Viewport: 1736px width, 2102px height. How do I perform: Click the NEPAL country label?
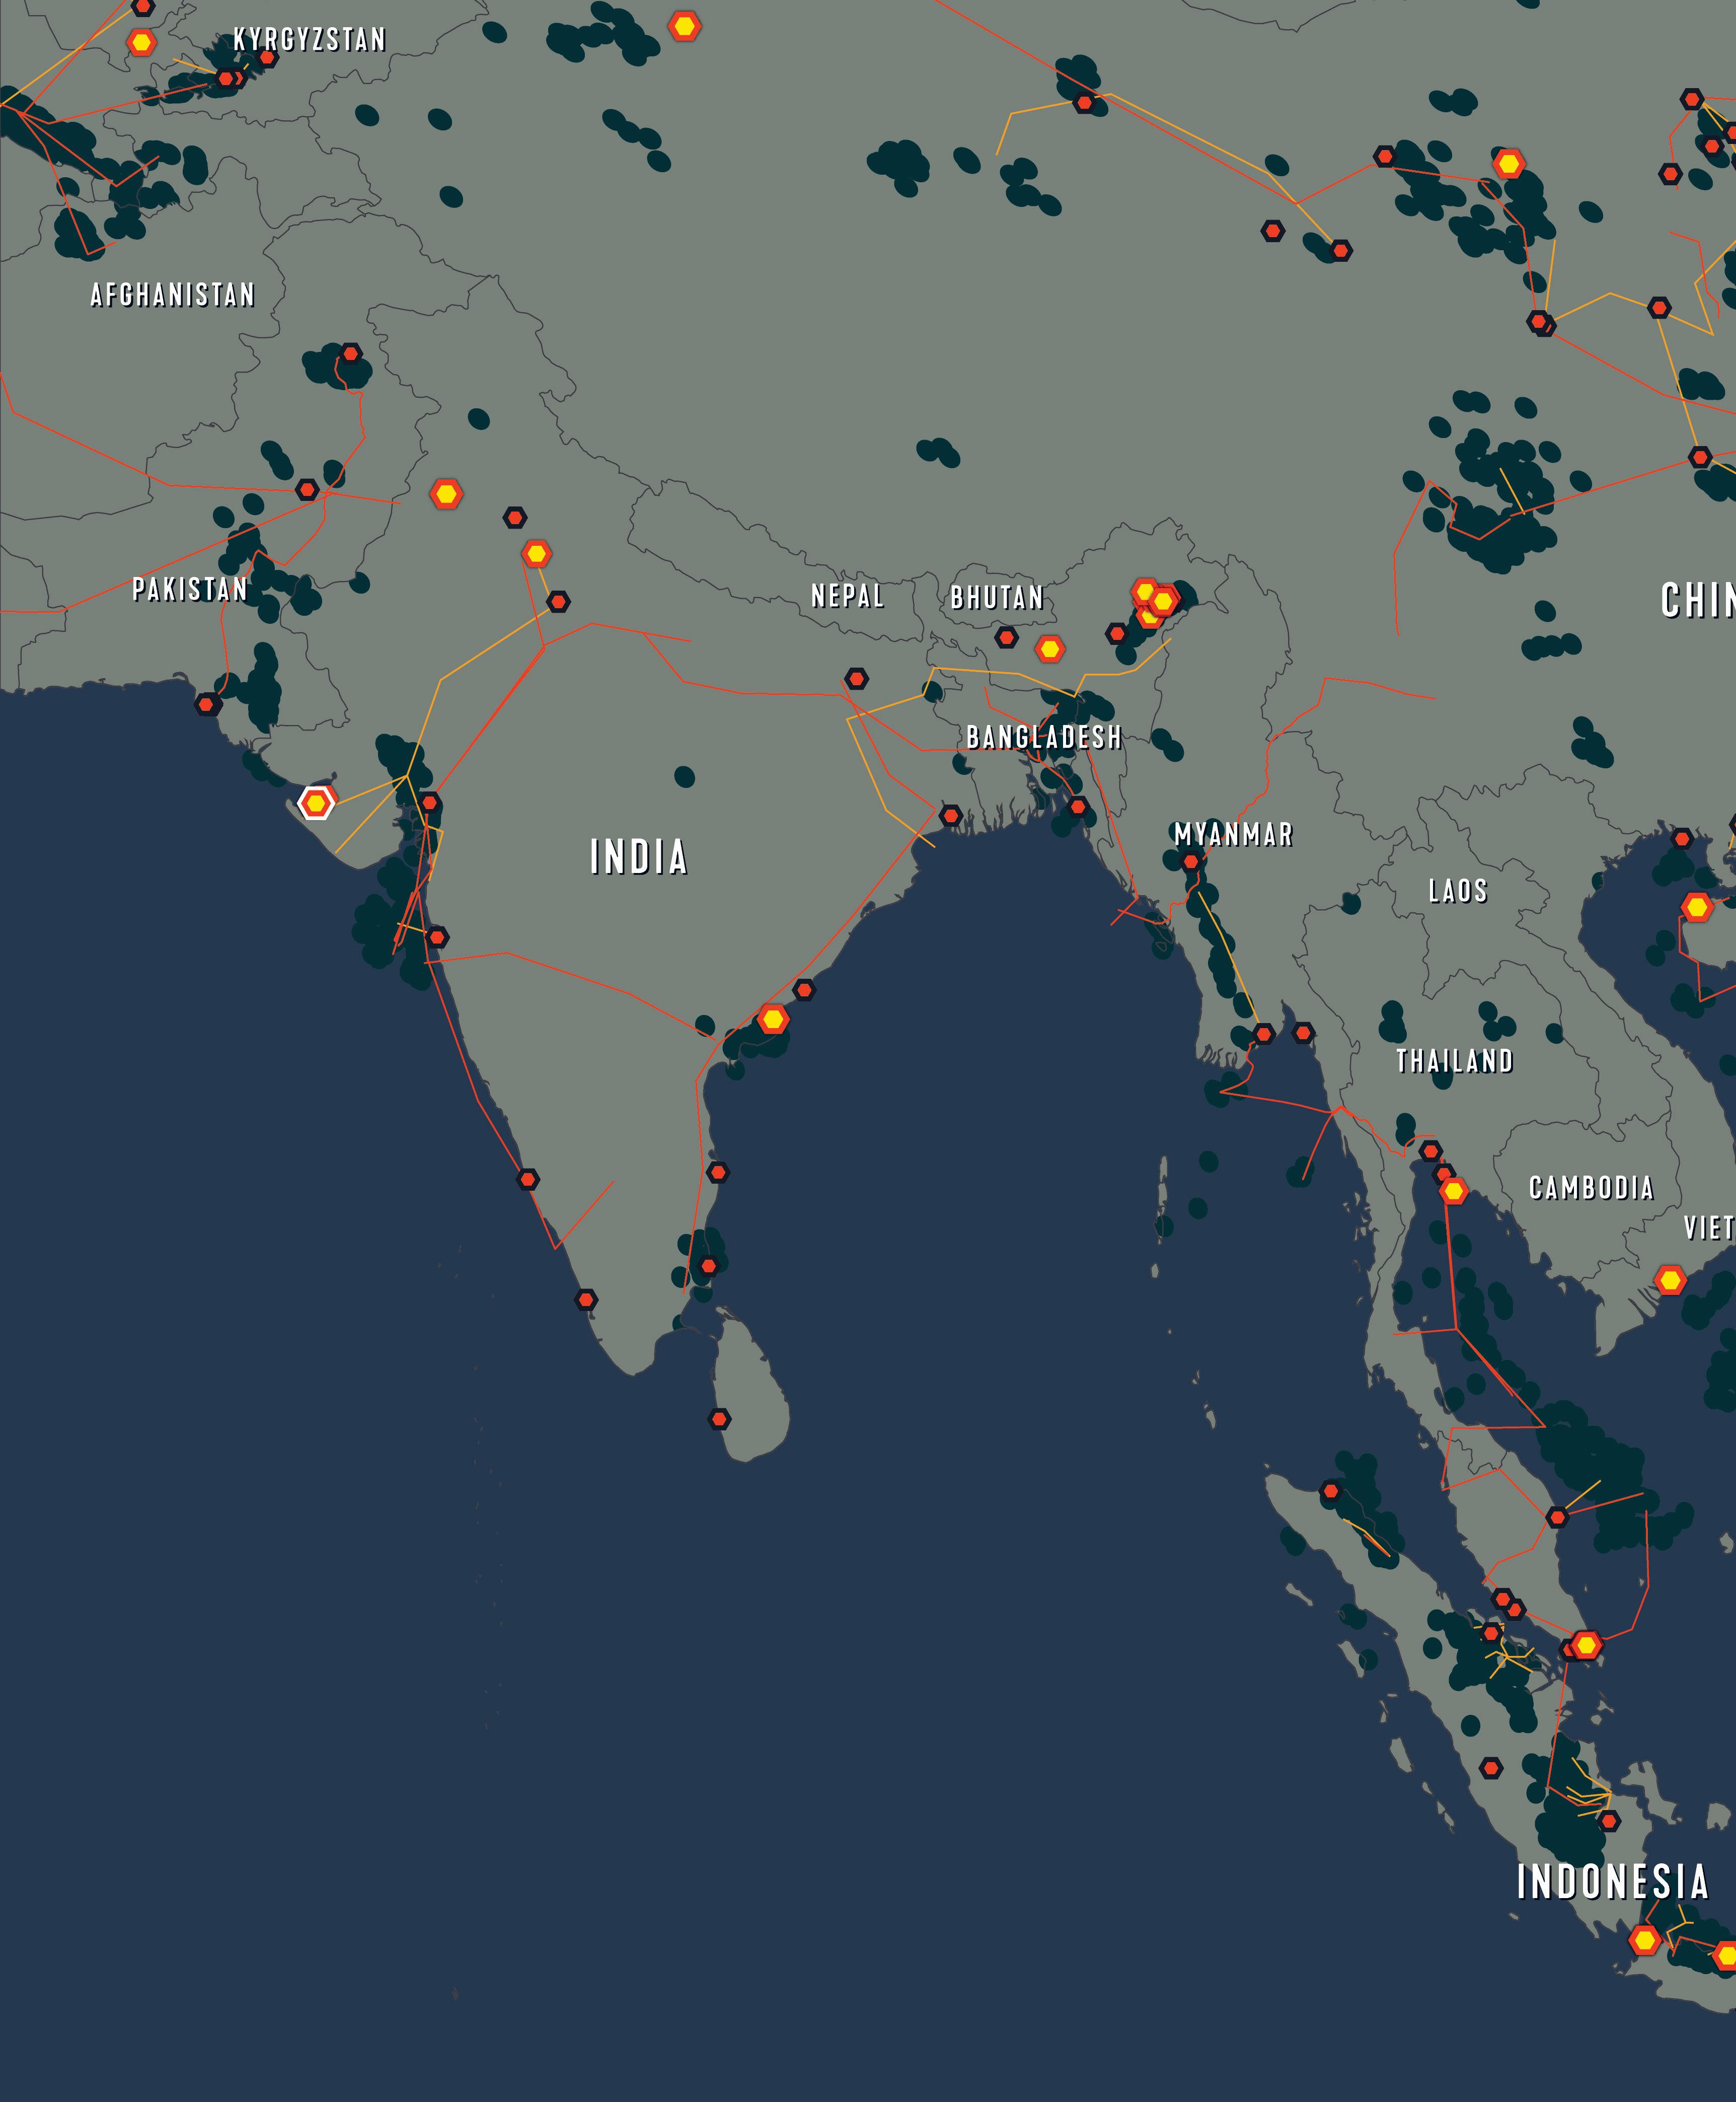pyautogui.click(x=848, y=596)
